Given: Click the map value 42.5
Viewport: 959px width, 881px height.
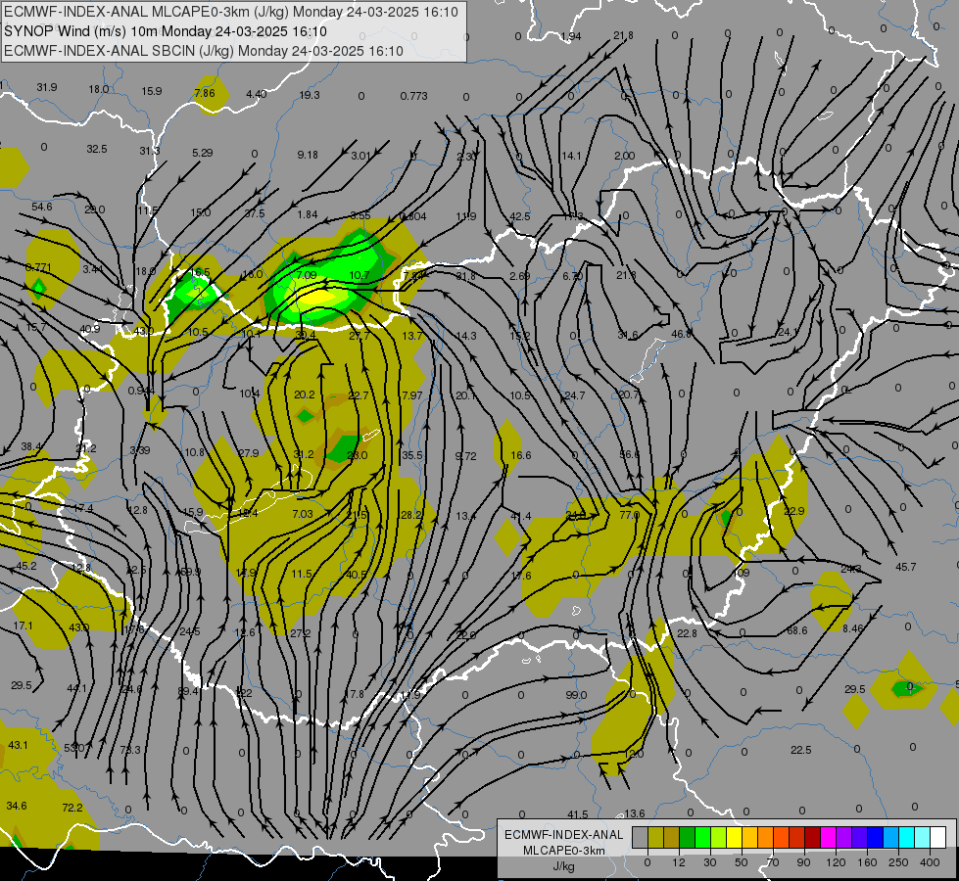Looking at the screenshot, I should click(520, 216).
